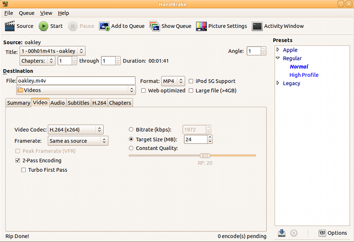Image resolution: width=354 pixels, height=242 pixels.
Task: Open the Video Codec dropdown
Action: pyautogui.click(x=76, y=130)
